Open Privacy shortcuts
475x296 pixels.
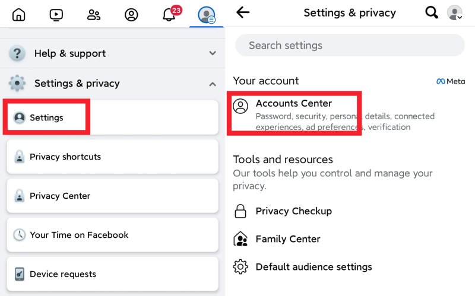tap(112, 157)
